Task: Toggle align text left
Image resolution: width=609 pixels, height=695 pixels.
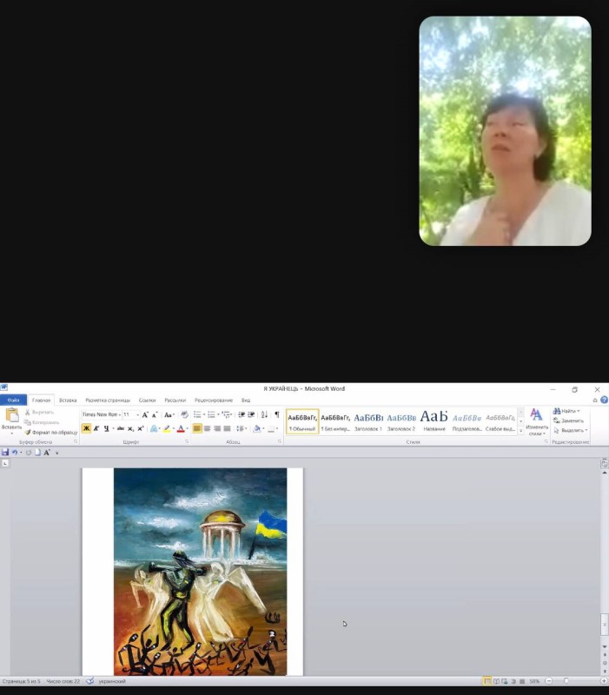Action: point(197,428)
